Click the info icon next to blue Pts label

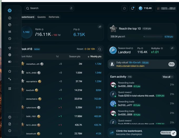[x=79, y=29]
